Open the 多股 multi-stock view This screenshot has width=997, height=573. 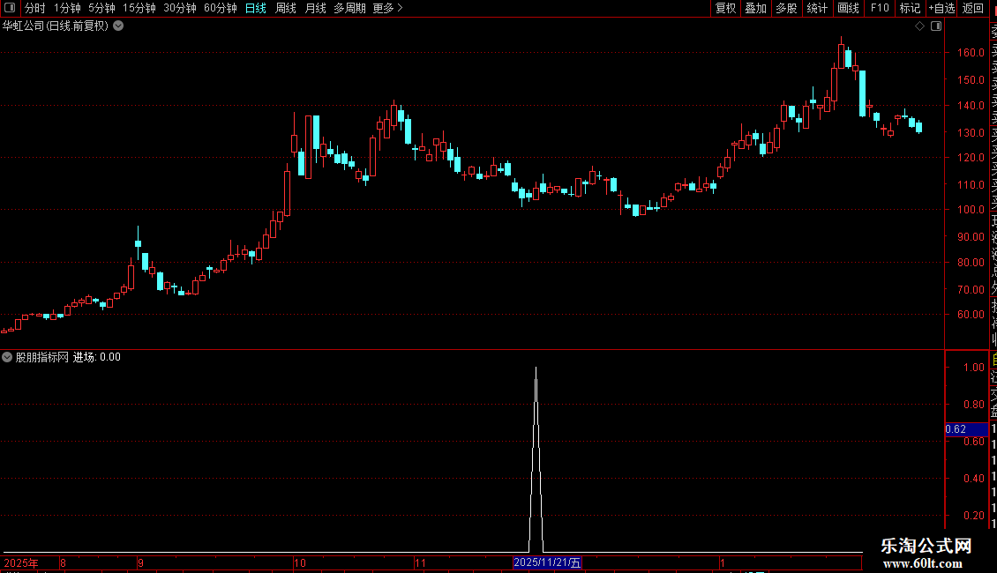(x=786, y=8)
